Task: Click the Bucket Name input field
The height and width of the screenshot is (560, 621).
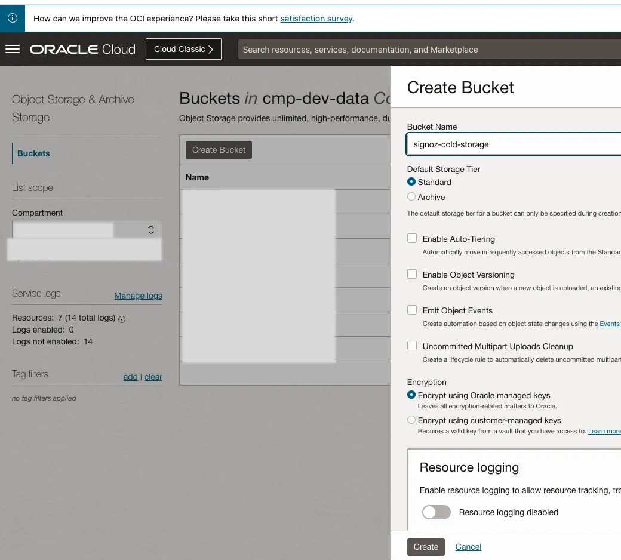Action: (x=514, y=144)
